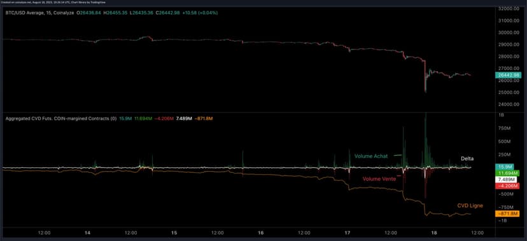This screenshot has width=527, height=241.
Task: Click the white 7.489M value in indicator legend
Action: [185, 118]
